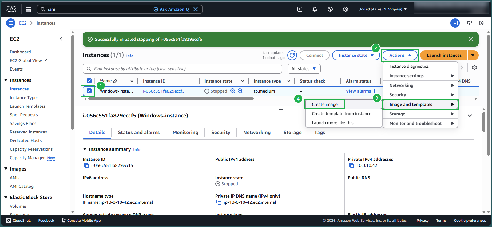Switch to the Networking details tab

click(257, 132)
